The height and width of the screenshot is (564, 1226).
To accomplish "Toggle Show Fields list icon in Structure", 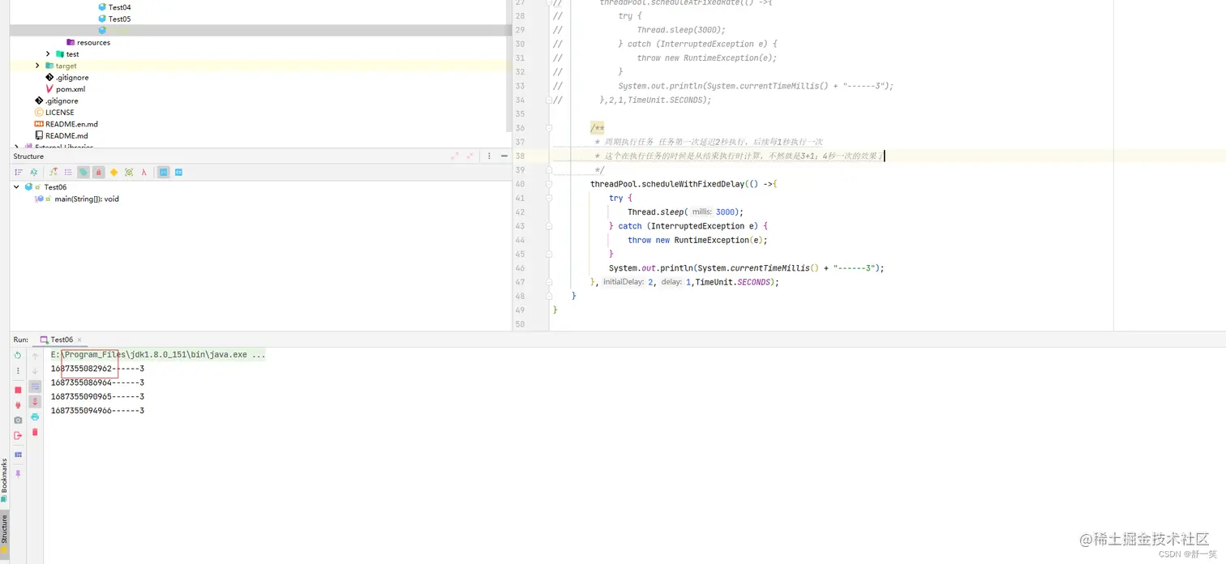I will [x=68, y=173].
